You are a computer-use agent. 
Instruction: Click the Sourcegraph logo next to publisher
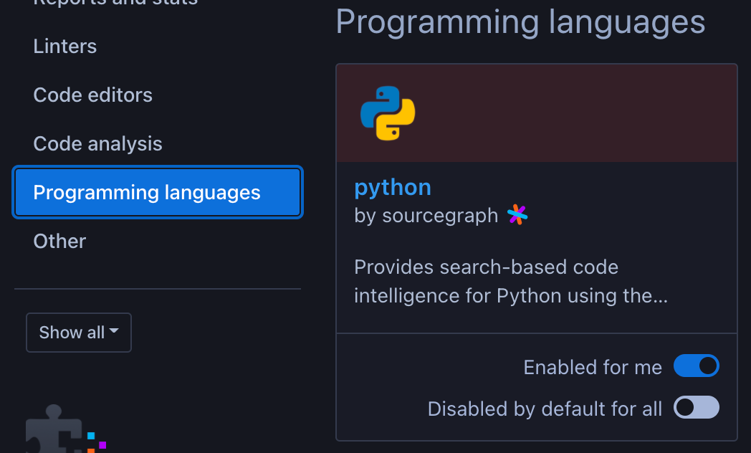[x=517, y=214]
